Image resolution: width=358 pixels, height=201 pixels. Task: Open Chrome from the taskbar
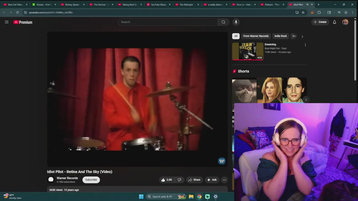click(x=199, y=197)
